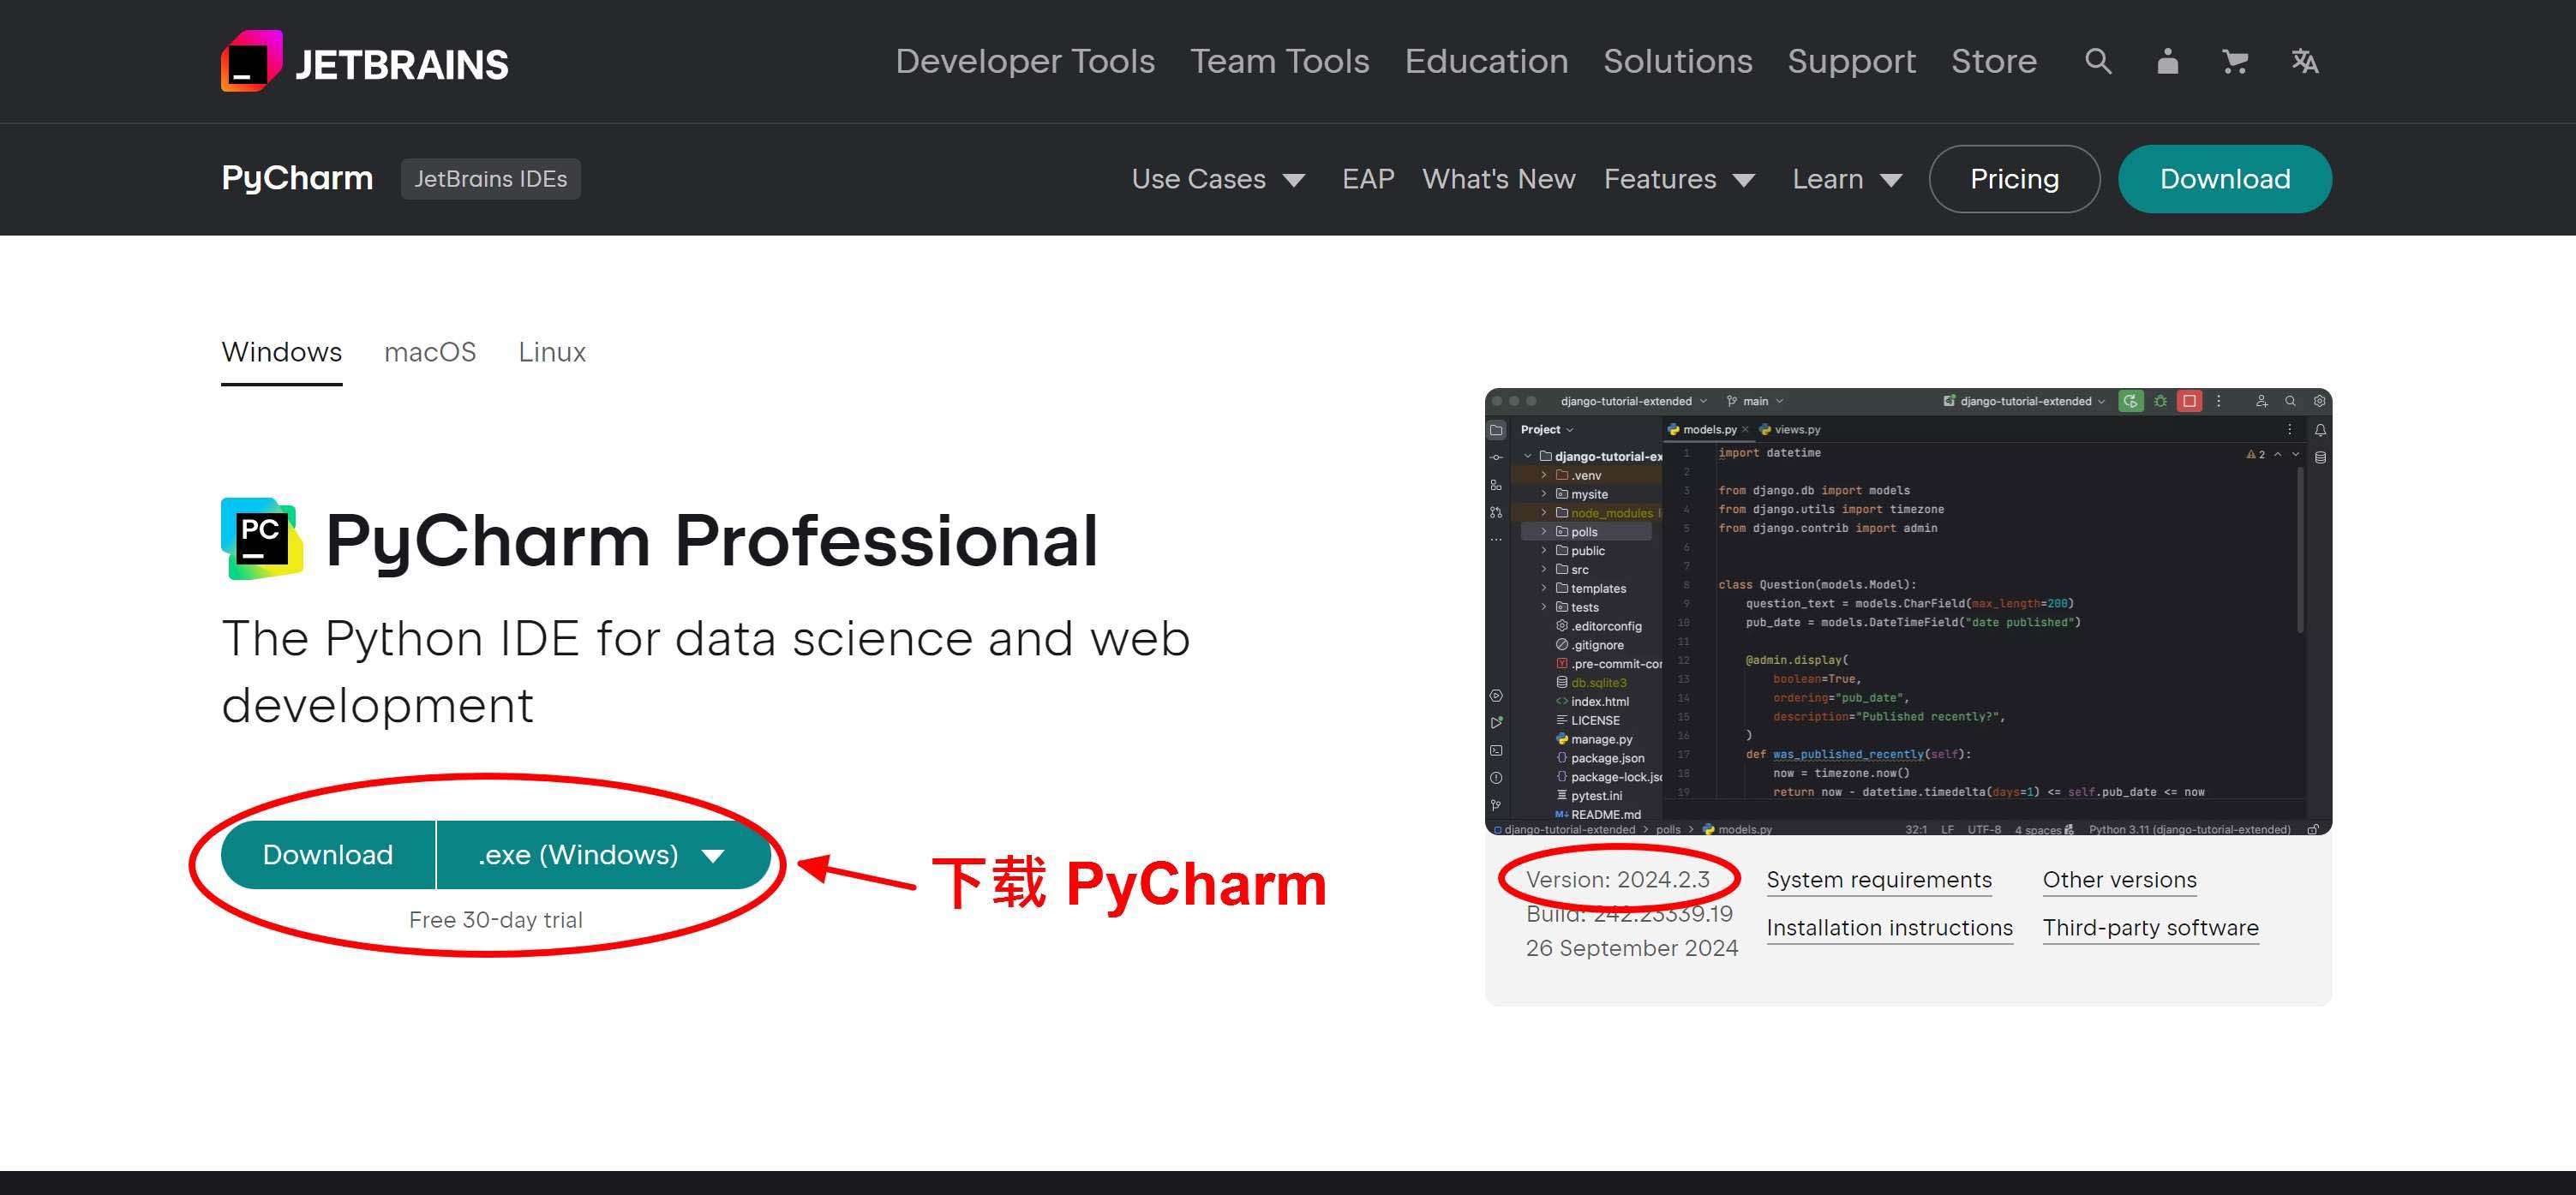The image size is (2576, 1195).
Task: Expand the Features dropdown menu
Action: point(1678,179)
